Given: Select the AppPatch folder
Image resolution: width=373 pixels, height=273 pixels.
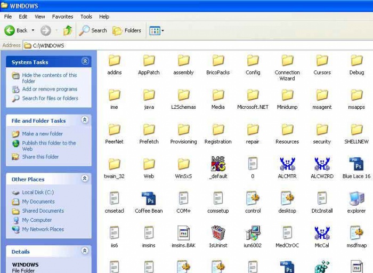Looking at the screenshot, I should (x=149, y=65).
